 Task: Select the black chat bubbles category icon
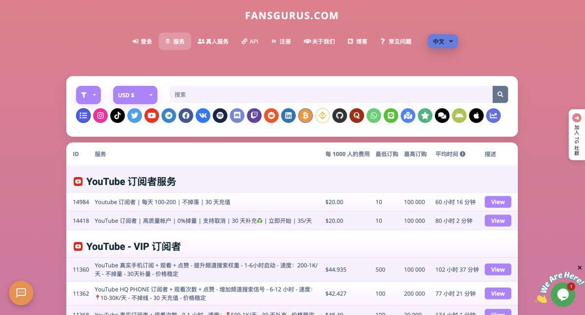tap(442, 116)
